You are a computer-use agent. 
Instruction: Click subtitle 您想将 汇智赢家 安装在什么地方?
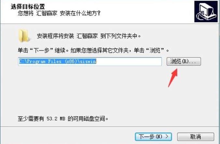[59, 13]
